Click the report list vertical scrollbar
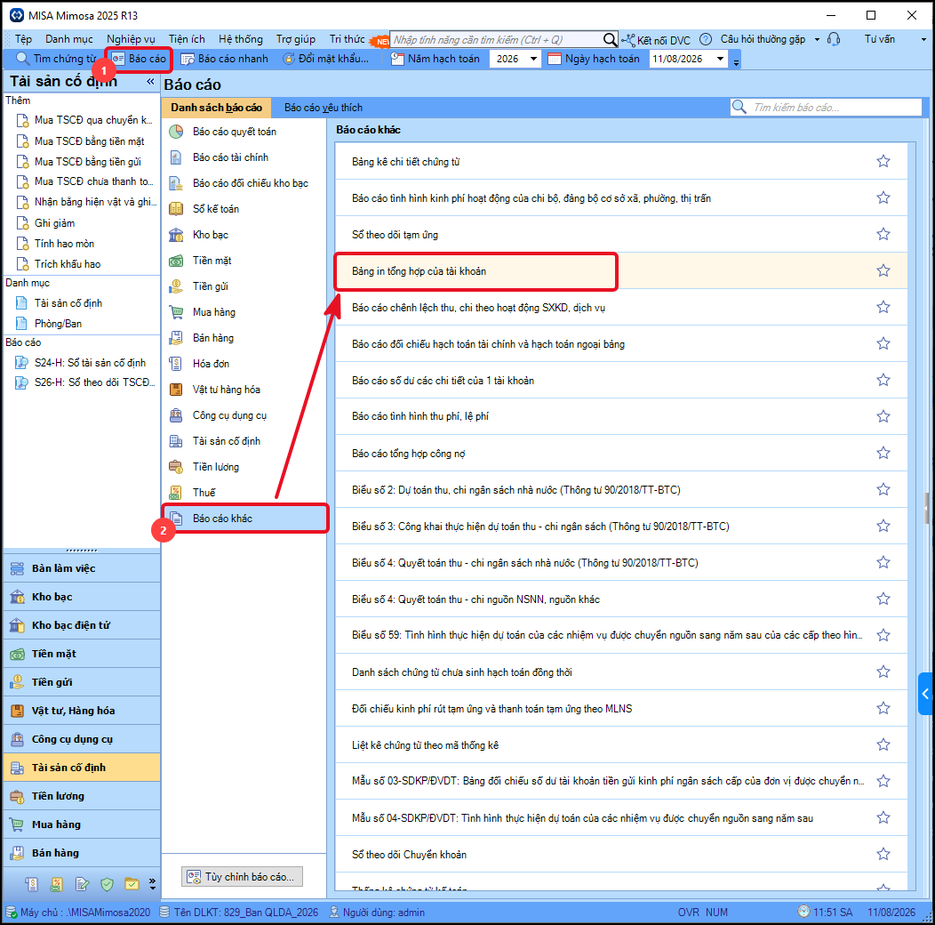The height and width of the screenshot is (925, 935). pos(912,516)
